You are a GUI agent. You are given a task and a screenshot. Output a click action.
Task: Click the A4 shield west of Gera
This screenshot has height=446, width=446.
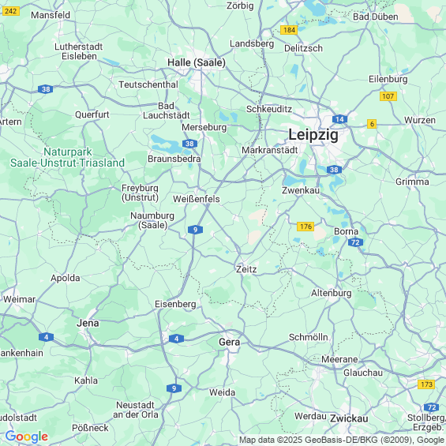[176, 339]
